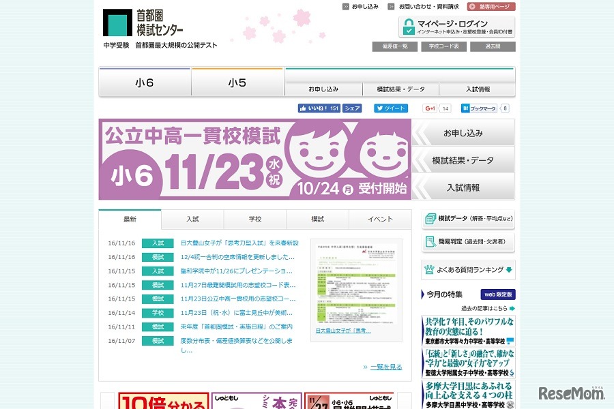
Task: Select the 小6 navigation tab
Action: coord(145,82)
